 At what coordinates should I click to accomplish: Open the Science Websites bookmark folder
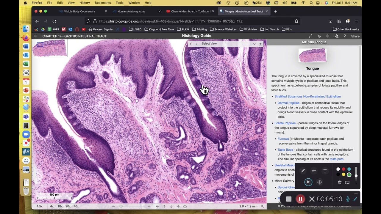[223, 29]
